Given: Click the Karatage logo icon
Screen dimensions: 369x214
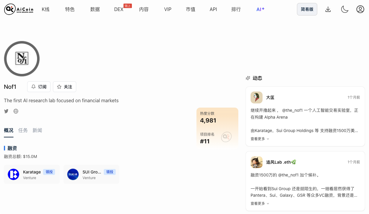Looking at the screenshot, I should [x=13, y=174].
